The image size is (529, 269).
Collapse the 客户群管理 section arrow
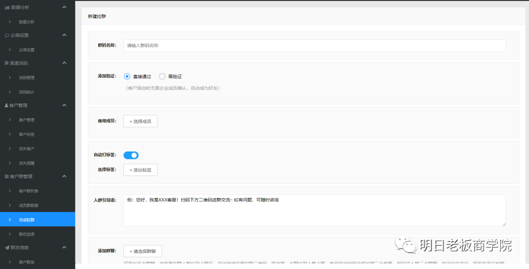click(65, 176)
